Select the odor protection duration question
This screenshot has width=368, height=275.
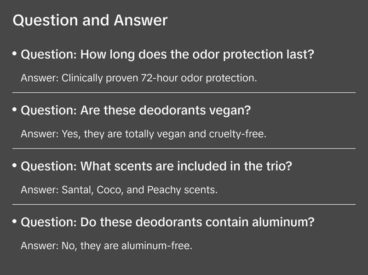point(167,55)
